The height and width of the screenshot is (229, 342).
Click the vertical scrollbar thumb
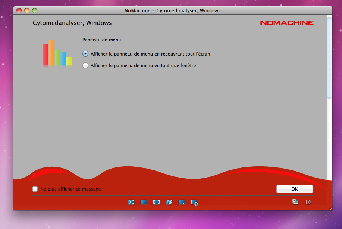pyautogui.click(x=329, y=58)
